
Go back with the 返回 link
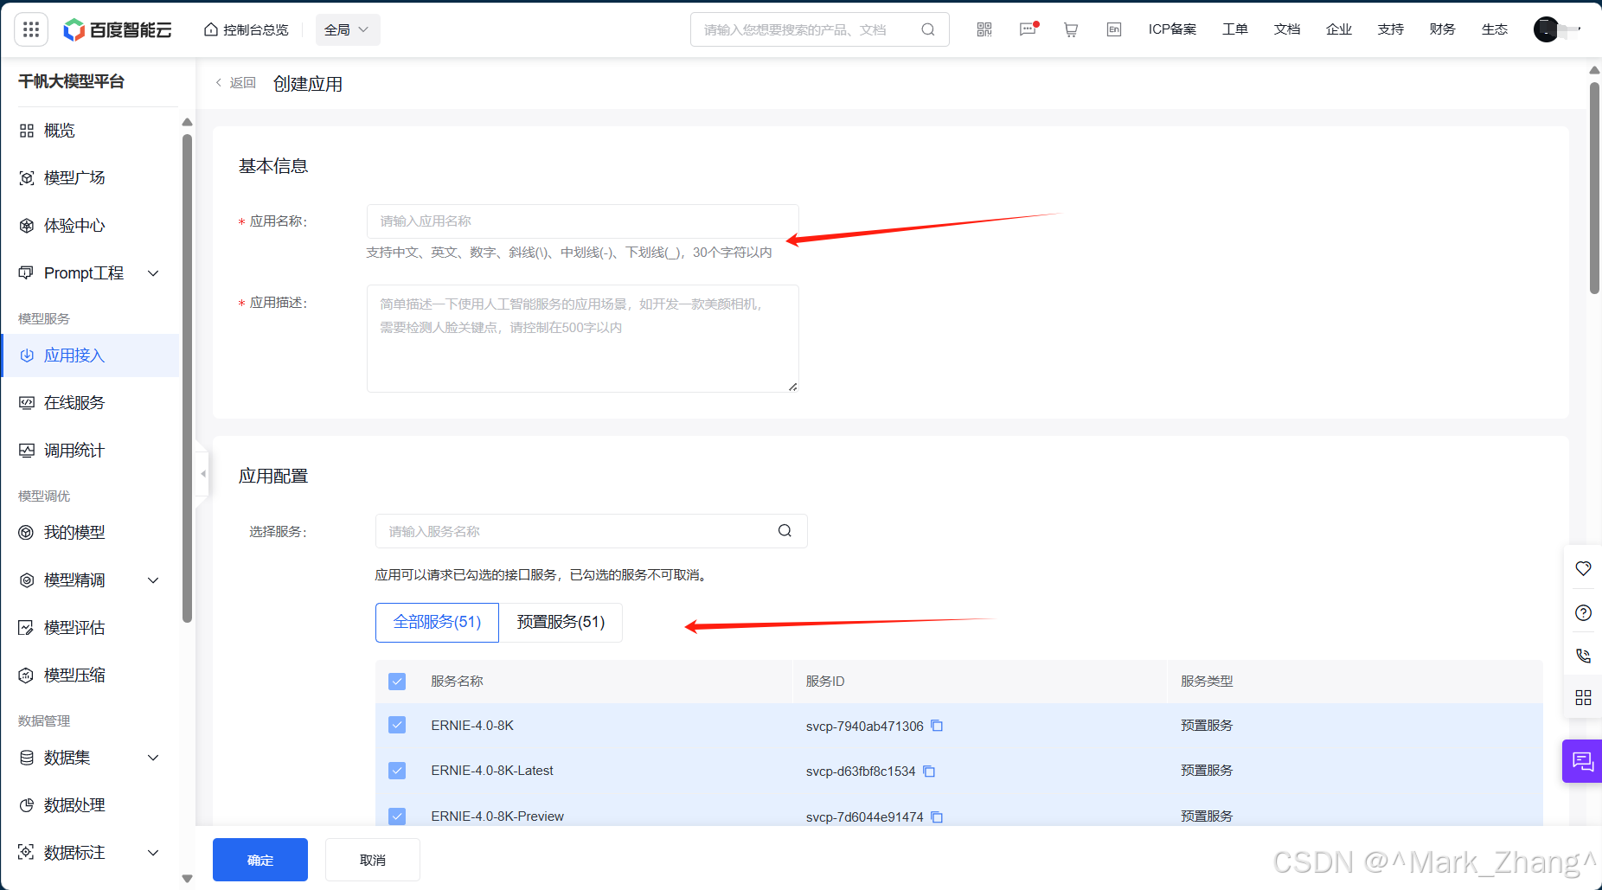(x=235, y=83)
